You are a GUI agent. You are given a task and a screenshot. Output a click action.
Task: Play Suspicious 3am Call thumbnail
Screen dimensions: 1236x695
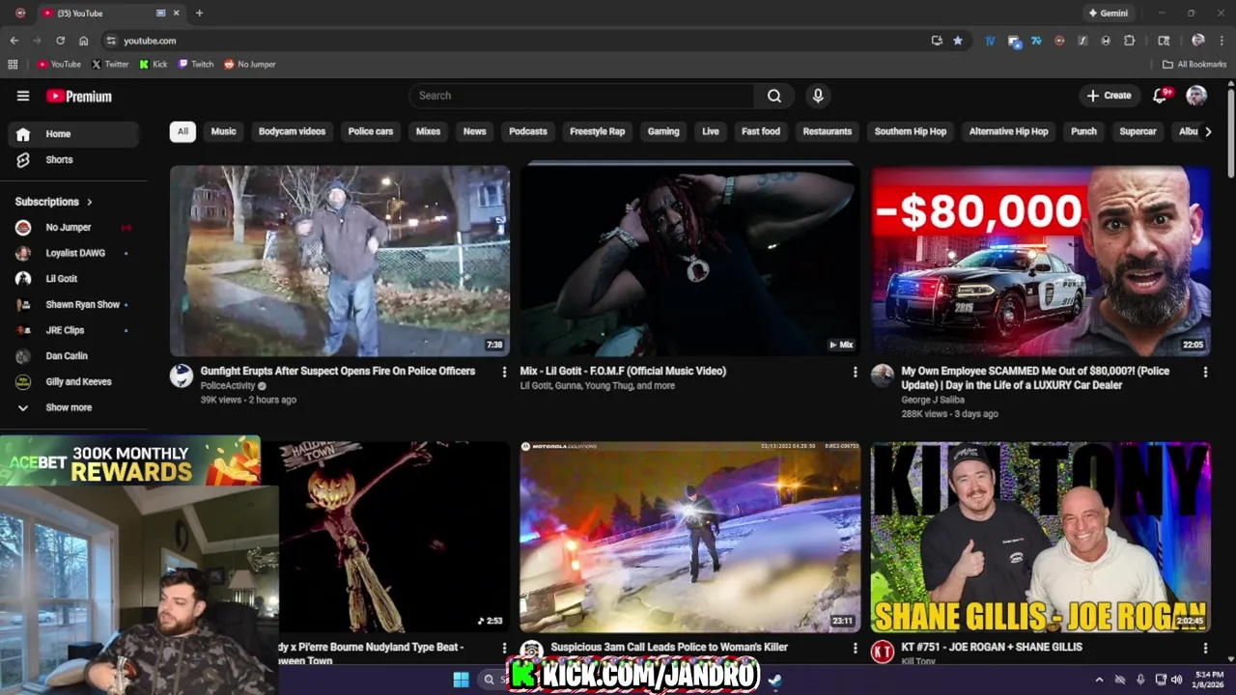point(689,537)
